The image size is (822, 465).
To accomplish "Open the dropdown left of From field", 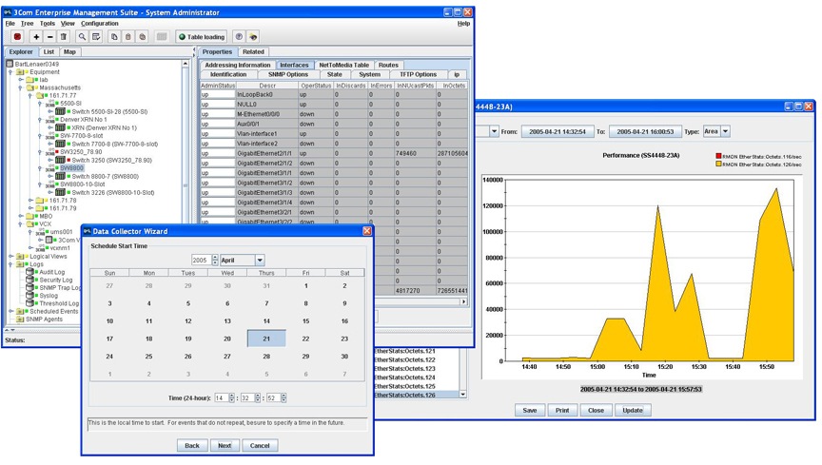I will coord(494,131).
